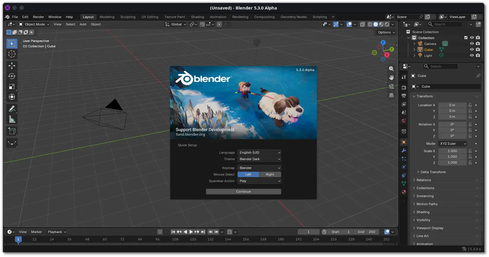Open the viewport Add menu
The width and height of the screenshot is (489, 257).
point(83,24)
